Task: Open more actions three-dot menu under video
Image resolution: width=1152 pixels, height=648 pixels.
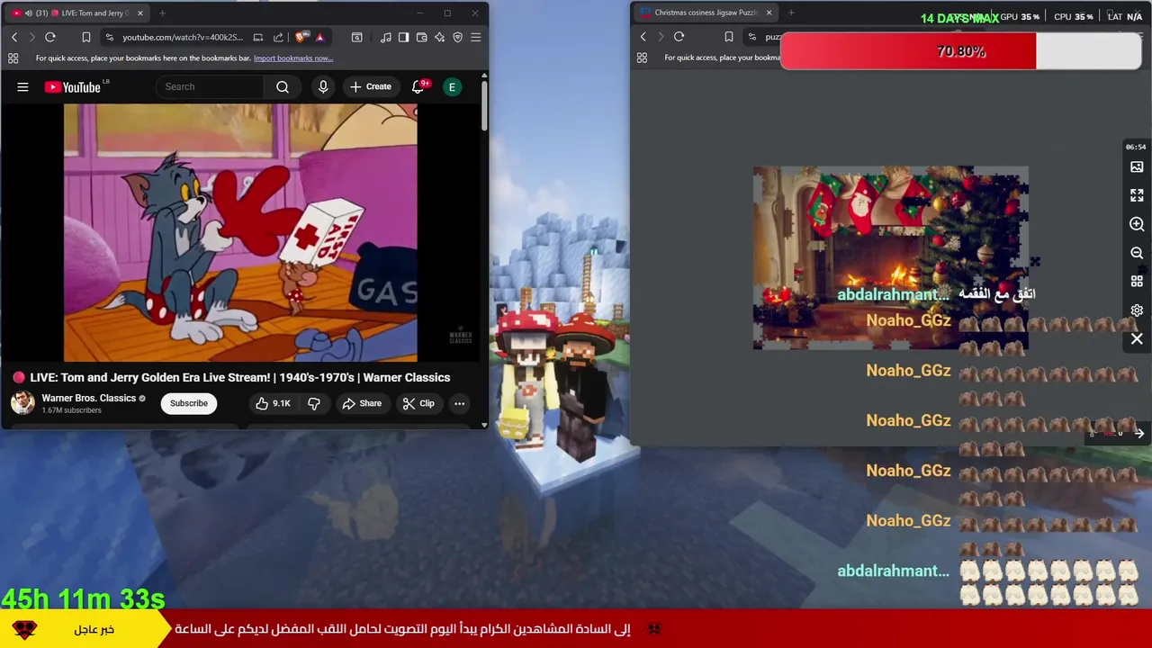Action: point(459,403)
